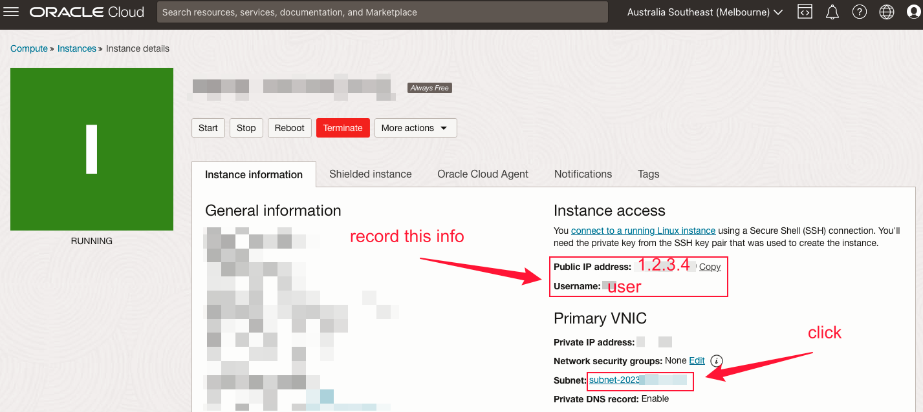
Task: Open the Tags tab
Action: pyautogui.click(x=648, y=174)
